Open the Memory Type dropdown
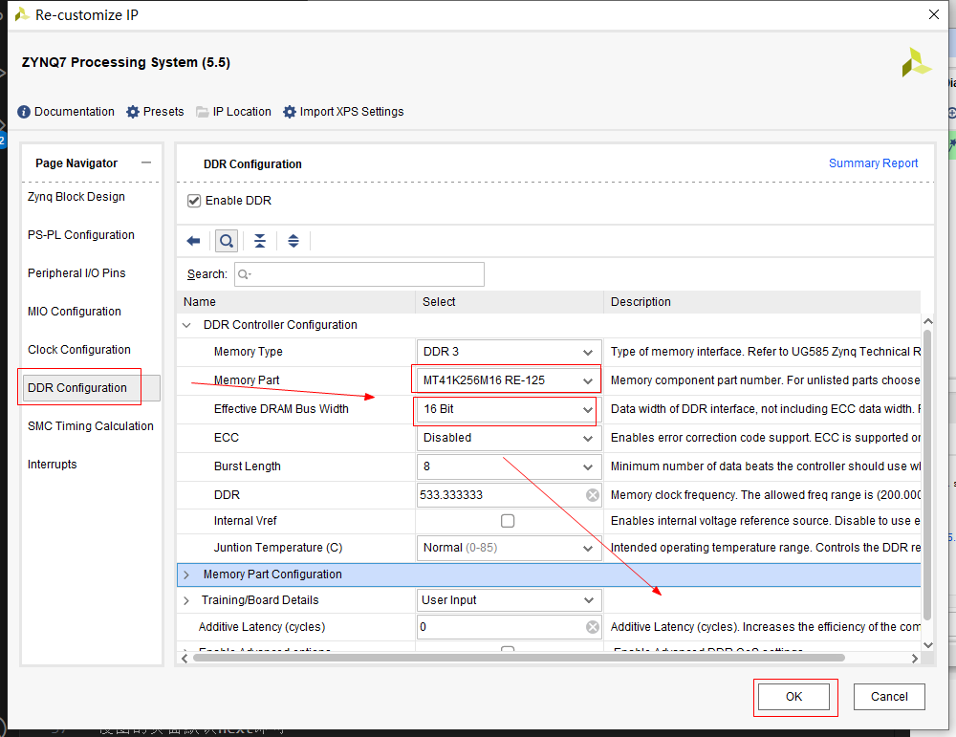The image size is (956, 737). click(x=510, y=352)
